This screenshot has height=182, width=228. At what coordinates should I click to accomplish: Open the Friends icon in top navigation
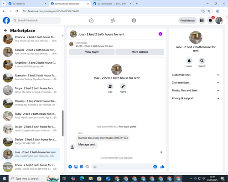[x=113, y=20]
